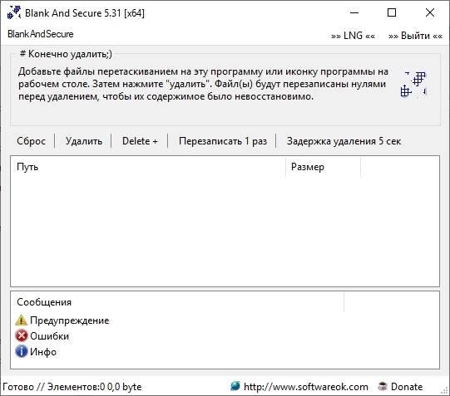Click the Готово // Элементов:0 status text
The height and width of the screenshot is (396, 450).
(72, 387)
